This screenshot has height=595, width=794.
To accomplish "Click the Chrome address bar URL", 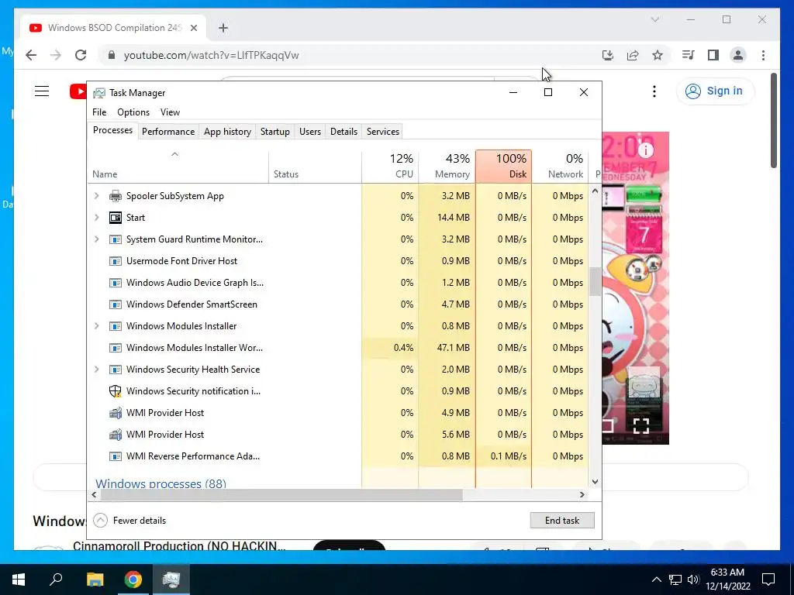I will 211,55.
